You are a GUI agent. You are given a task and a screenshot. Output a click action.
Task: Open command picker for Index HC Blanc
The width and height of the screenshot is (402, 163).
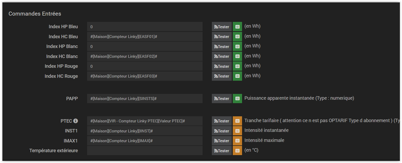[x=237, y=56]
